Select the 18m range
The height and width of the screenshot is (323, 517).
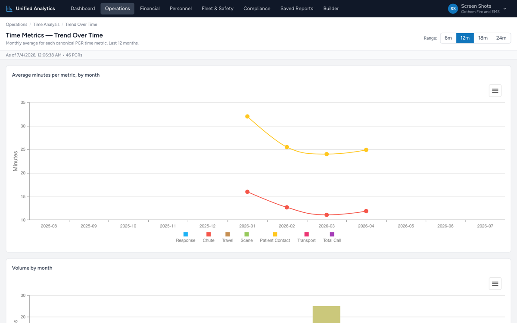[483, 38]
